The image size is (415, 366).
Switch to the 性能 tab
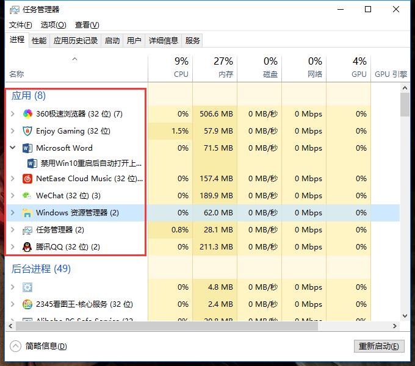[x=39, y=41]
